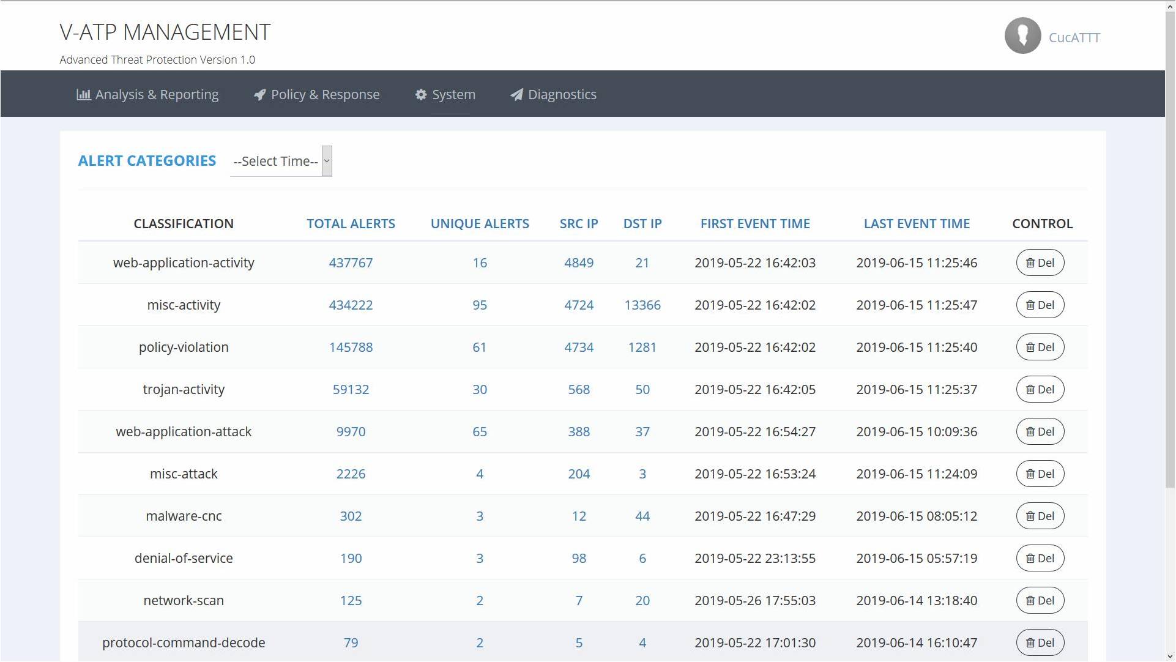Click the user avatar icon
Screen dimensions: 1176x662
(1022, 36)
